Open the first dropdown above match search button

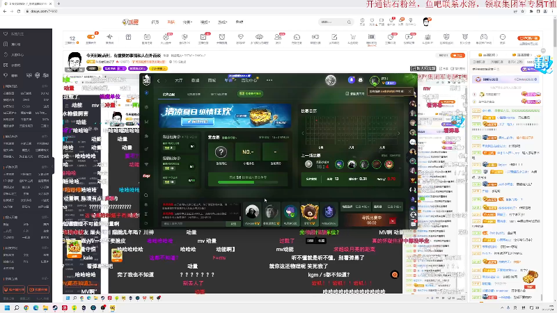356,207
